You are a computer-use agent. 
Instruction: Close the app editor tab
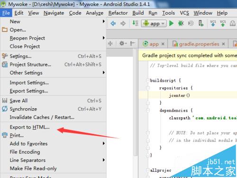pos(163,44)
